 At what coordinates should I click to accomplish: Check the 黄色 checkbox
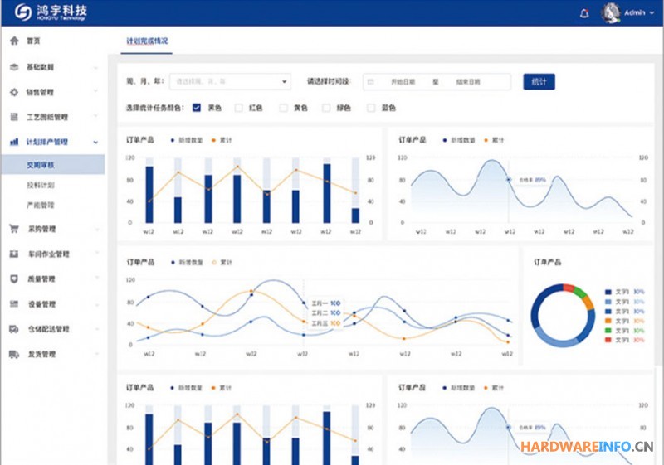tap(283, 108)
